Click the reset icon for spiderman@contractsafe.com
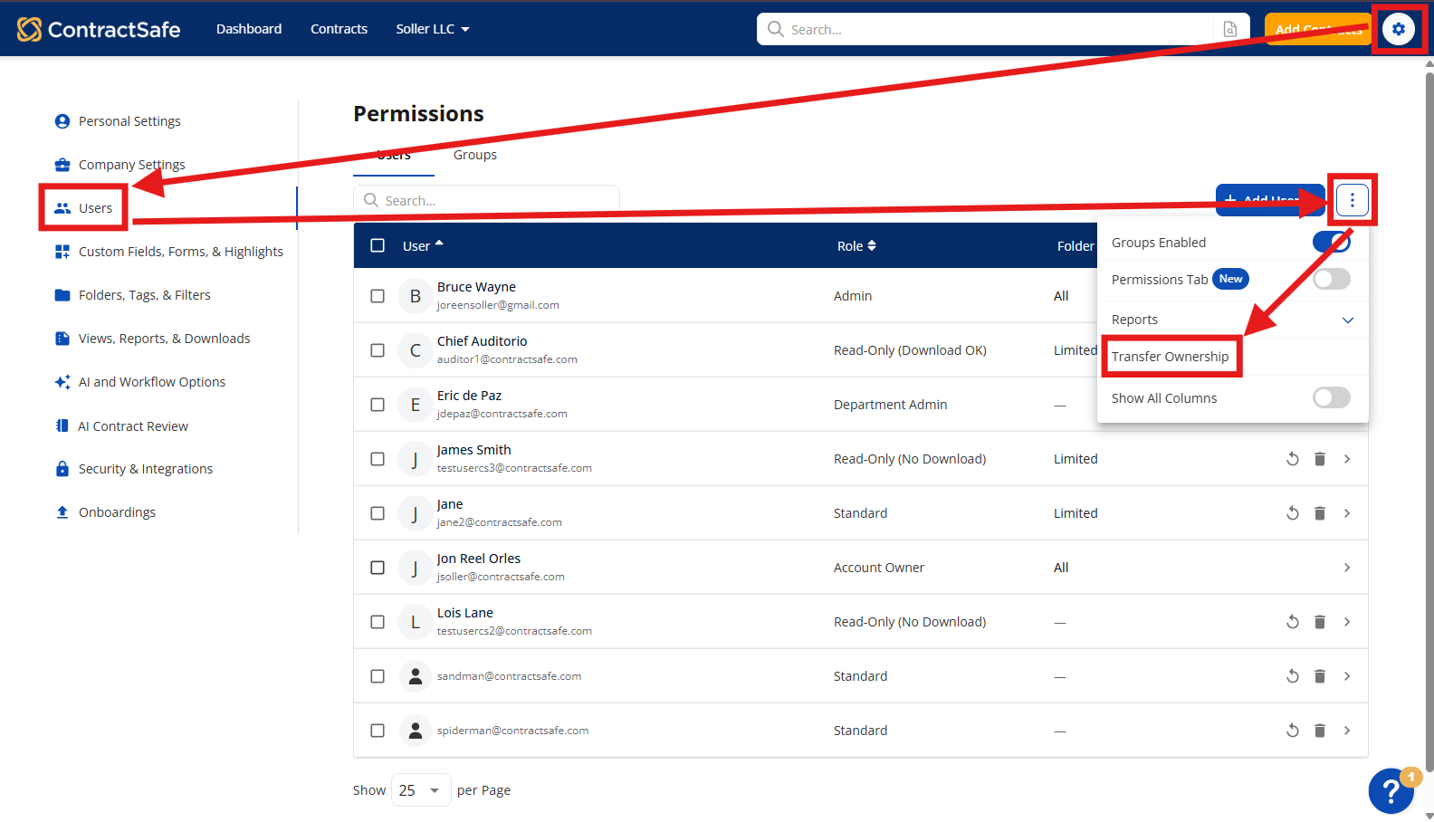This screenshot has height=822, width=1434. [1293, 731]
